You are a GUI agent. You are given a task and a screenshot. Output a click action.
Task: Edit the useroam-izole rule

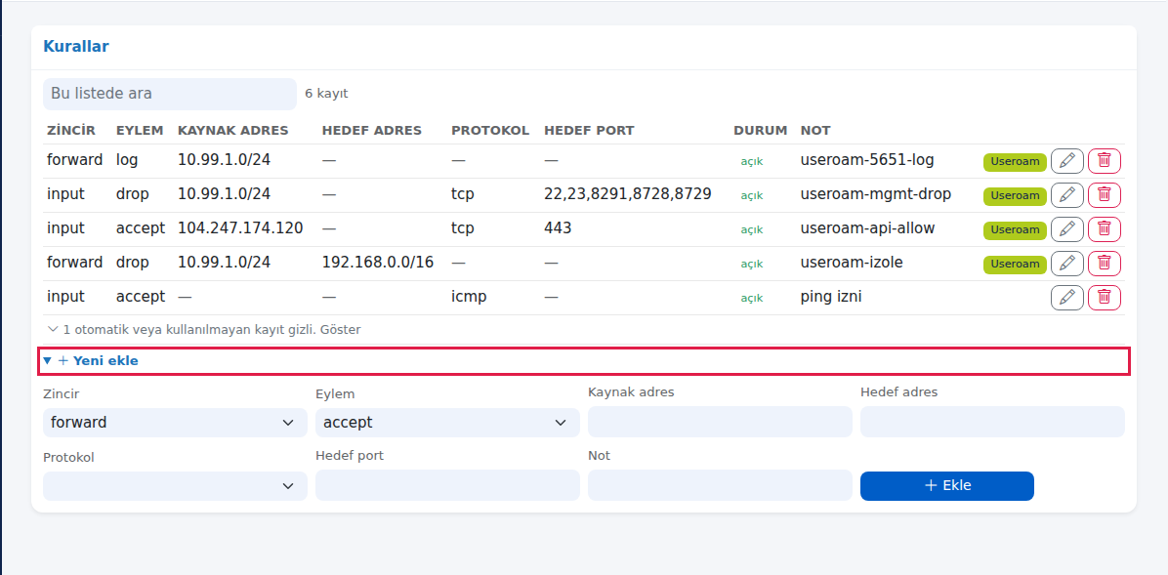click(1066, 264)
